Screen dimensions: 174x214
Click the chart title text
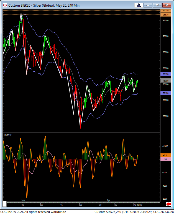click(44, 6)
